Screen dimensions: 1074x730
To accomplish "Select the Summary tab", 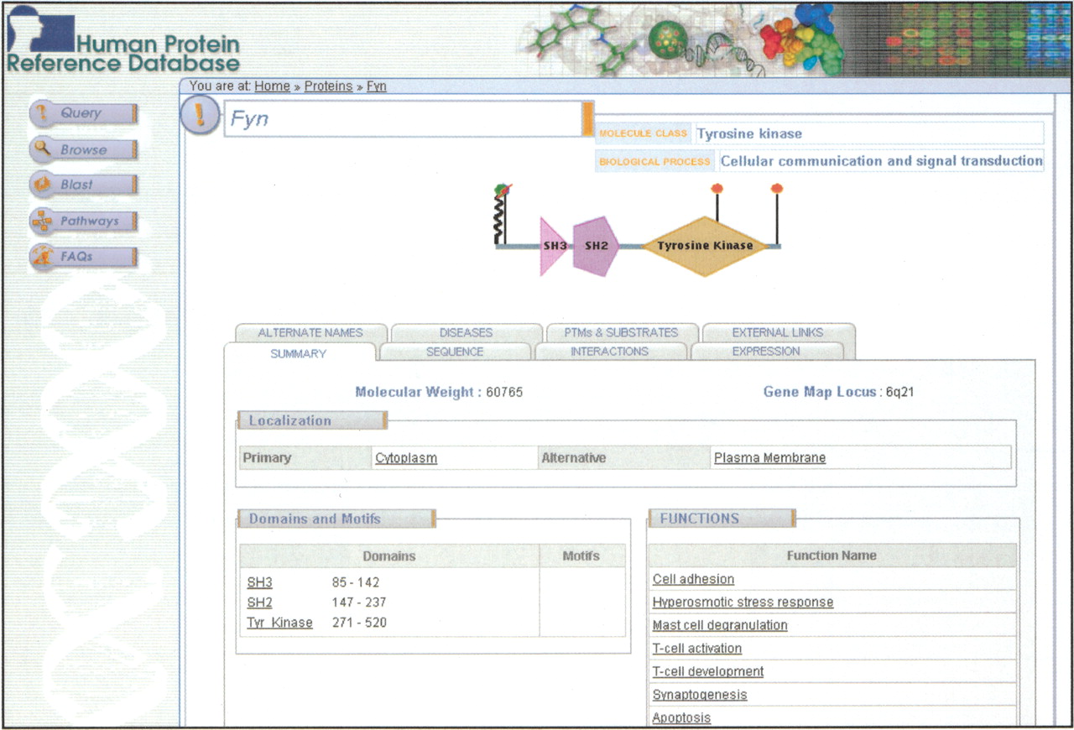I will tap(299, 353).
